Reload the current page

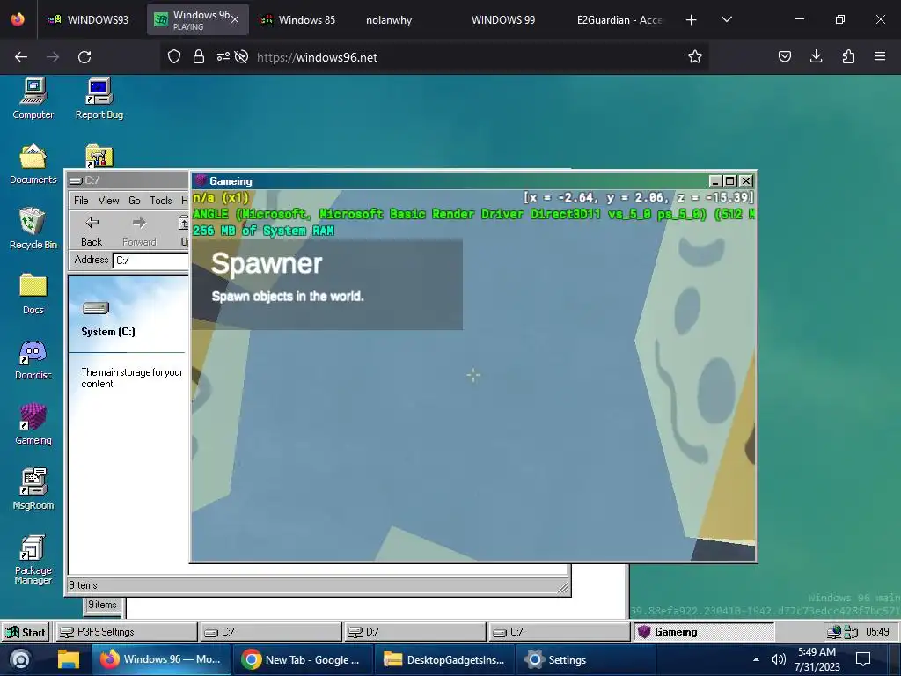(84, 57)
